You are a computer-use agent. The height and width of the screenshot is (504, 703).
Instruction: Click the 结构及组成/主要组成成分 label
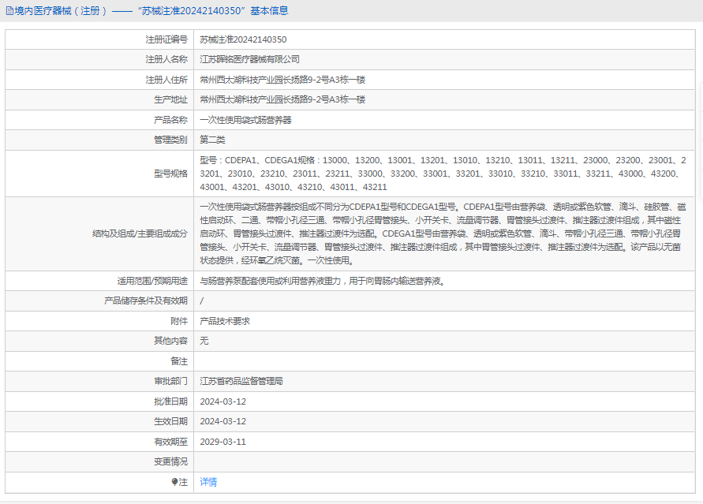(140, 233)
